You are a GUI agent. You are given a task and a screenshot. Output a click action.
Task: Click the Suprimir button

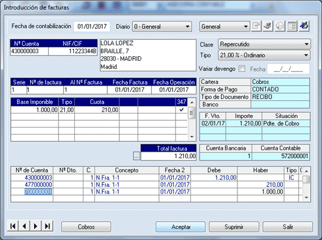(x=234, y=227)
